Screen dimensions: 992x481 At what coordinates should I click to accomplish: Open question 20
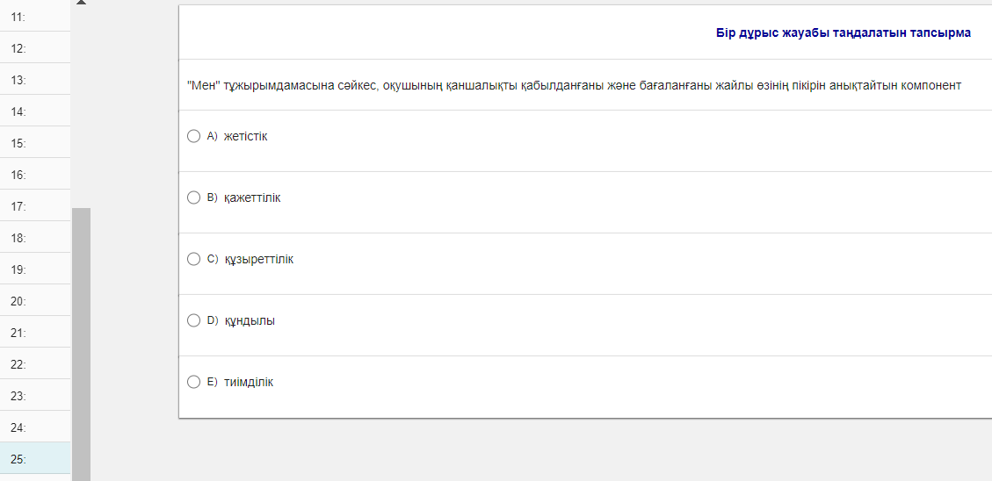[35, 301]
